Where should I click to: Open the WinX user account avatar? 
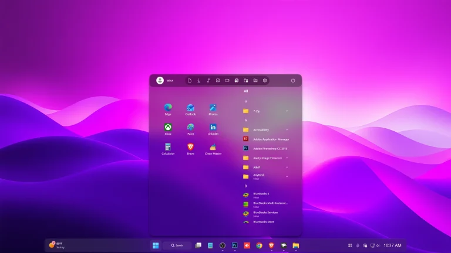coord(160,81)
